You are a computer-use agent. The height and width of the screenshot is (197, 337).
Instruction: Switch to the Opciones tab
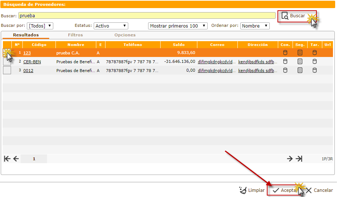pos(125,35)
